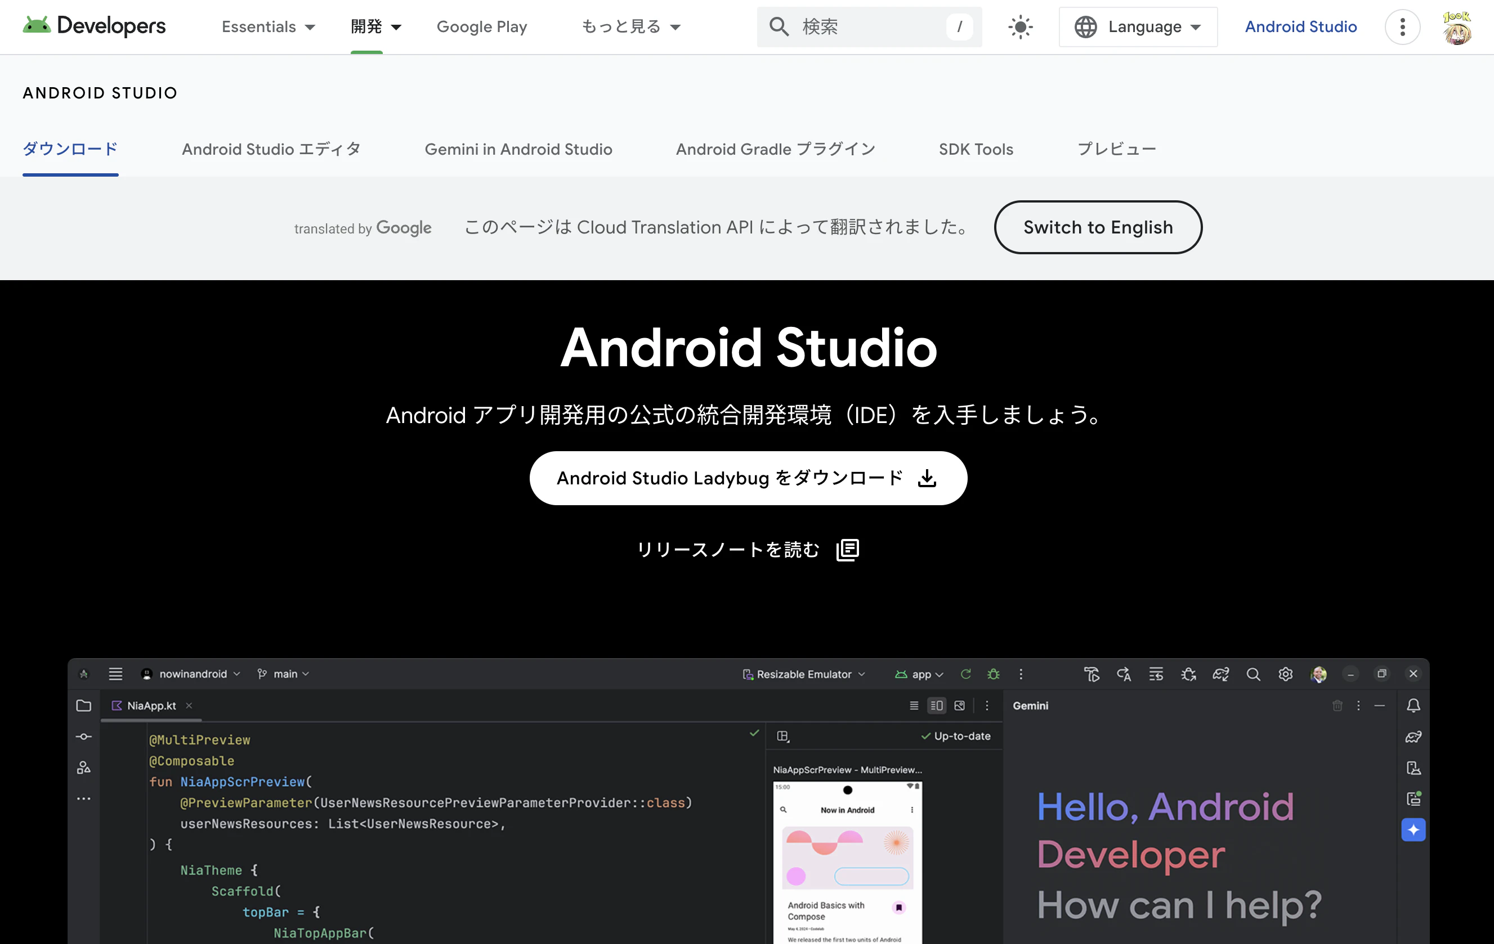
Task: Open the page header three-dot menu
Action: coord(1402,26)
